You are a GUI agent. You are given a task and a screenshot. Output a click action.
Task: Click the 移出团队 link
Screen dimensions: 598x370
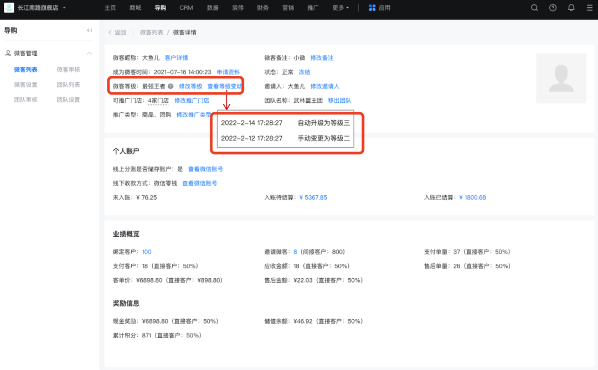coord(339,101)
